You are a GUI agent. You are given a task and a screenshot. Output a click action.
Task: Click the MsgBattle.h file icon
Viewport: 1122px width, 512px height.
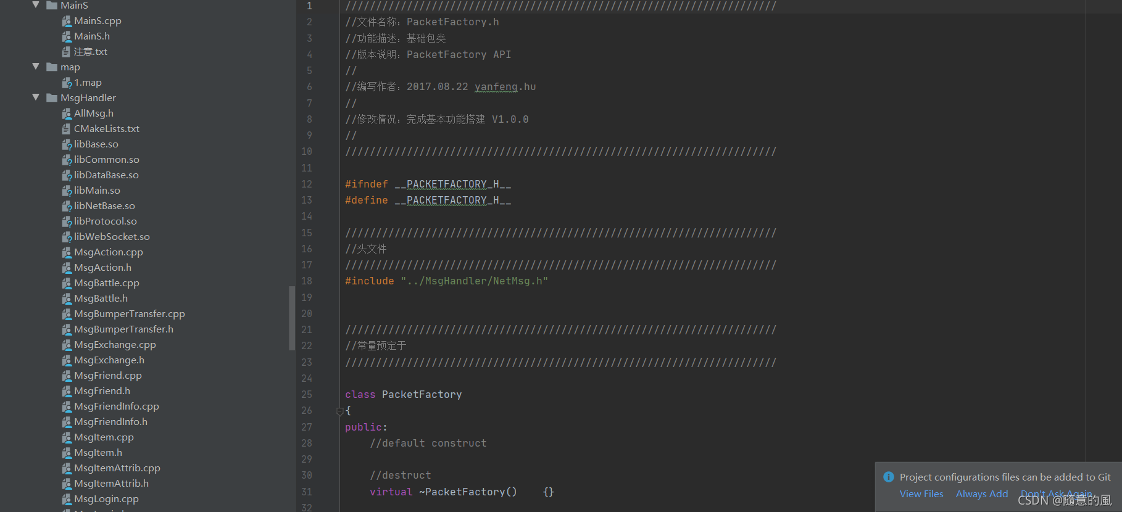(x=67, y=299)
